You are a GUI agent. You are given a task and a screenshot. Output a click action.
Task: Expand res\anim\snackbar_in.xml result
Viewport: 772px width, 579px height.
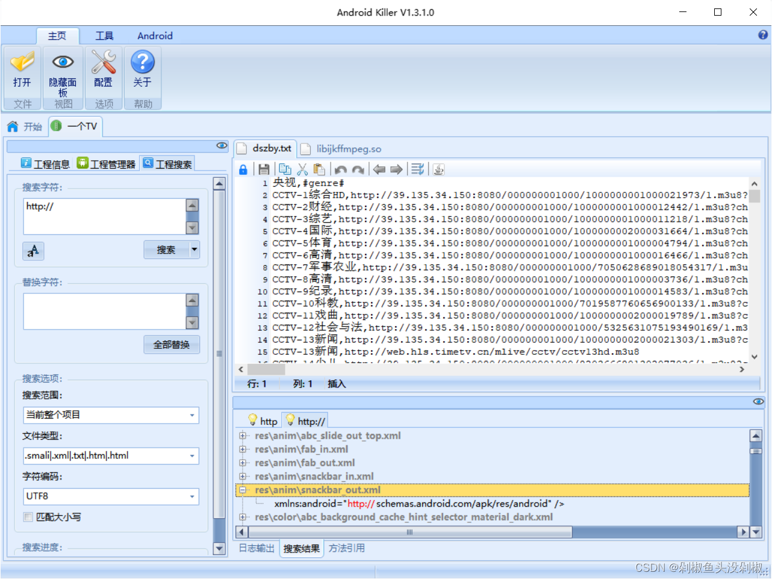pos(243,476)
